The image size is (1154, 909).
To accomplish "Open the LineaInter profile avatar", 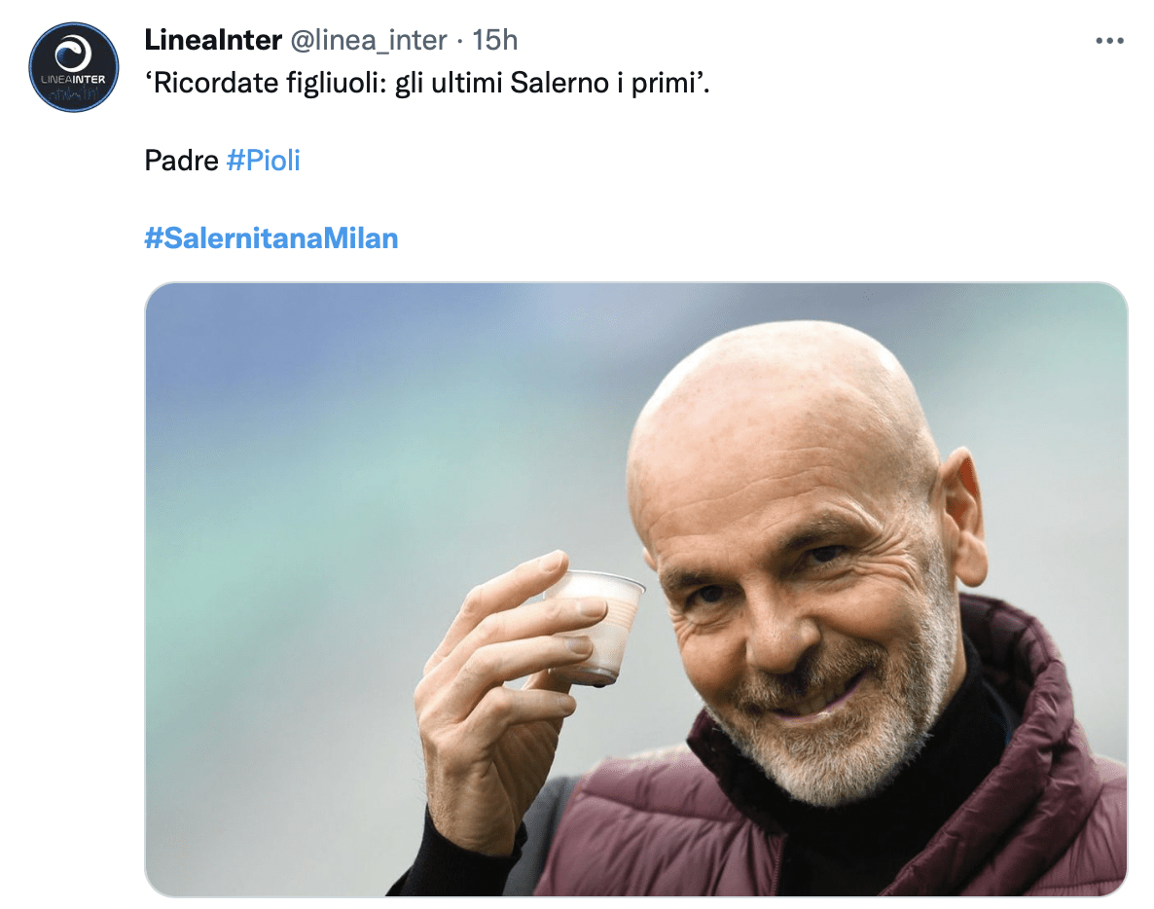I will (x=74, y=67).
